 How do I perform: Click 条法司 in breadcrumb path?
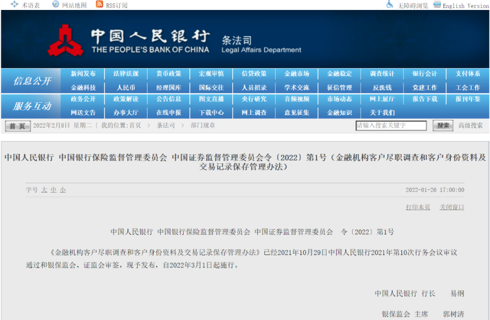166,125
